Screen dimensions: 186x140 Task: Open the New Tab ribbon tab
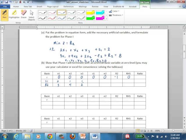28,6
